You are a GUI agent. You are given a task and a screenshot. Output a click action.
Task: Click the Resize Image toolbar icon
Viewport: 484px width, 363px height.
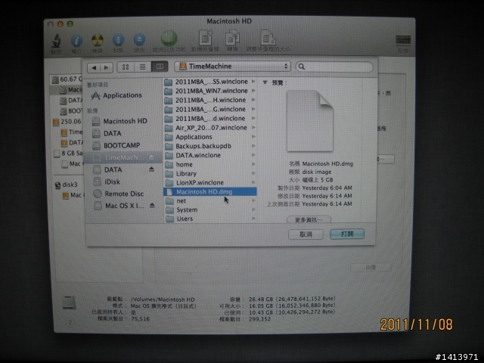point(268,38)
